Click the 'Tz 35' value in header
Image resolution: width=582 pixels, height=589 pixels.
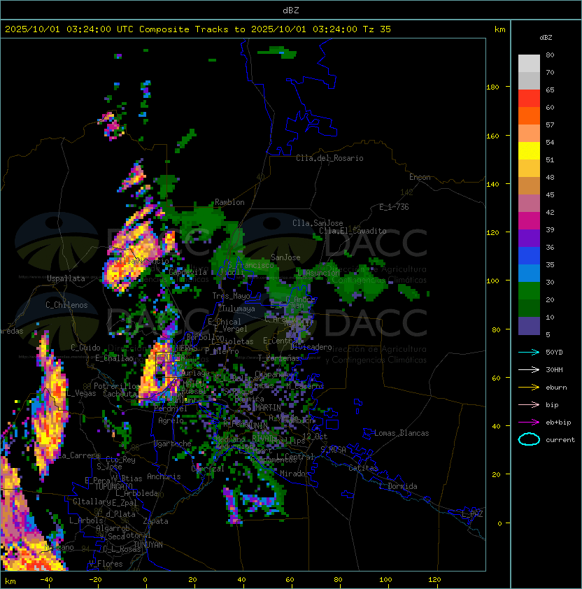377,29
